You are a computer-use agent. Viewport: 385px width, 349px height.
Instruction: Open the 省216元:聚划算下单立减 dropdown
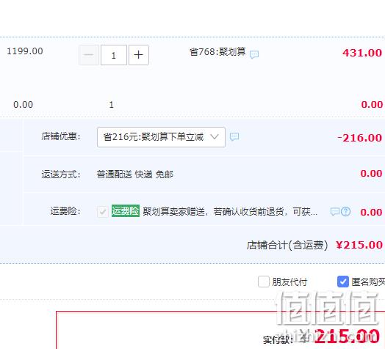161,137
